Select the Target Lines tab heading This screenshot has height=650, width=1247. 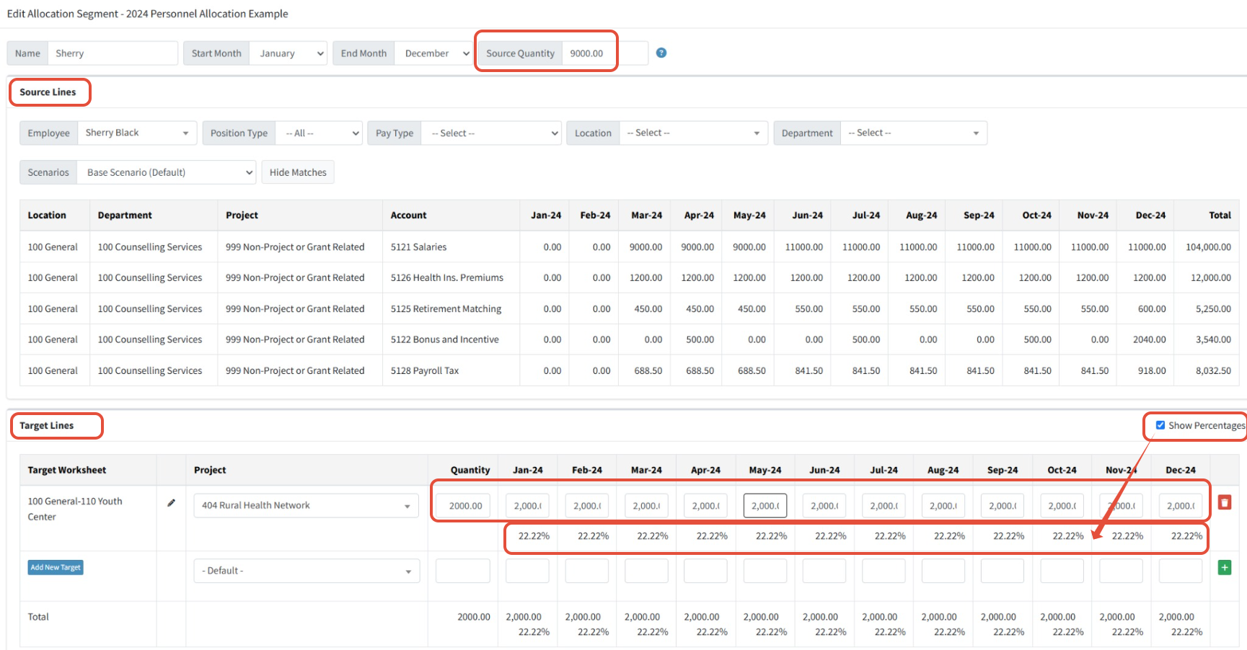(x=47, y=426)
